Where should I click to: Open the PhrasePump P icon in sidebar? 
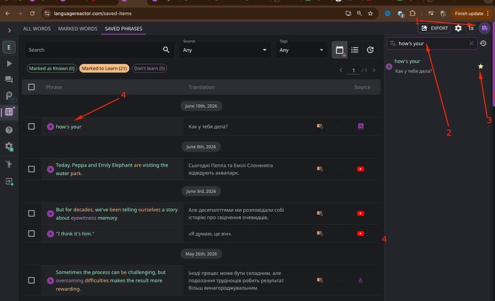(x=9, y=96)
